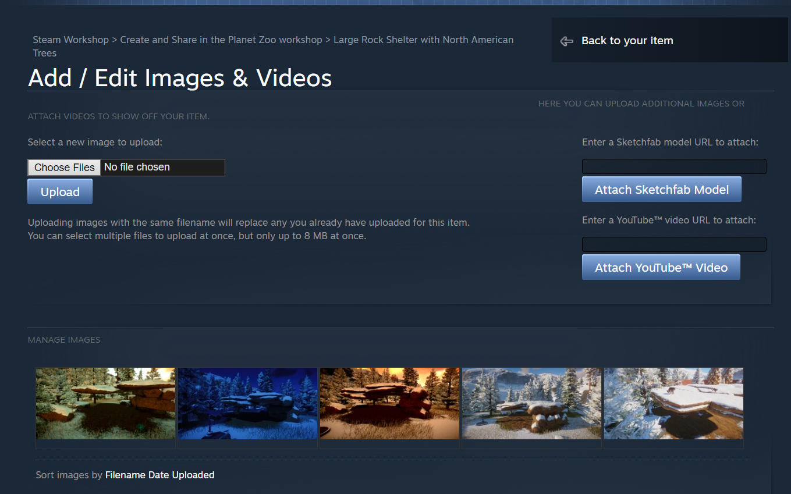Click the Upload button
The image size is (791, 494).
60,191
